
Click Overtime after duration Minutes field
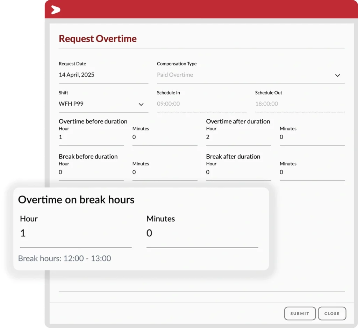tap(312, 137)
